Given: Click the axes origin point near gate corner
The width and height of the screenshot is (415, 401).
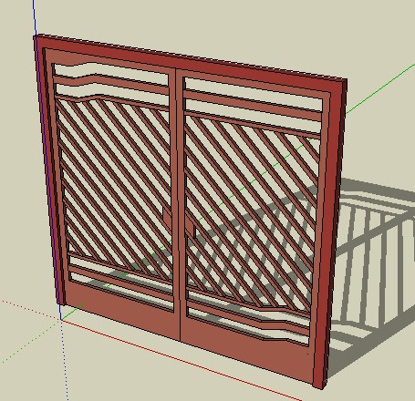Looking at the screenshot, I should 61,319.
